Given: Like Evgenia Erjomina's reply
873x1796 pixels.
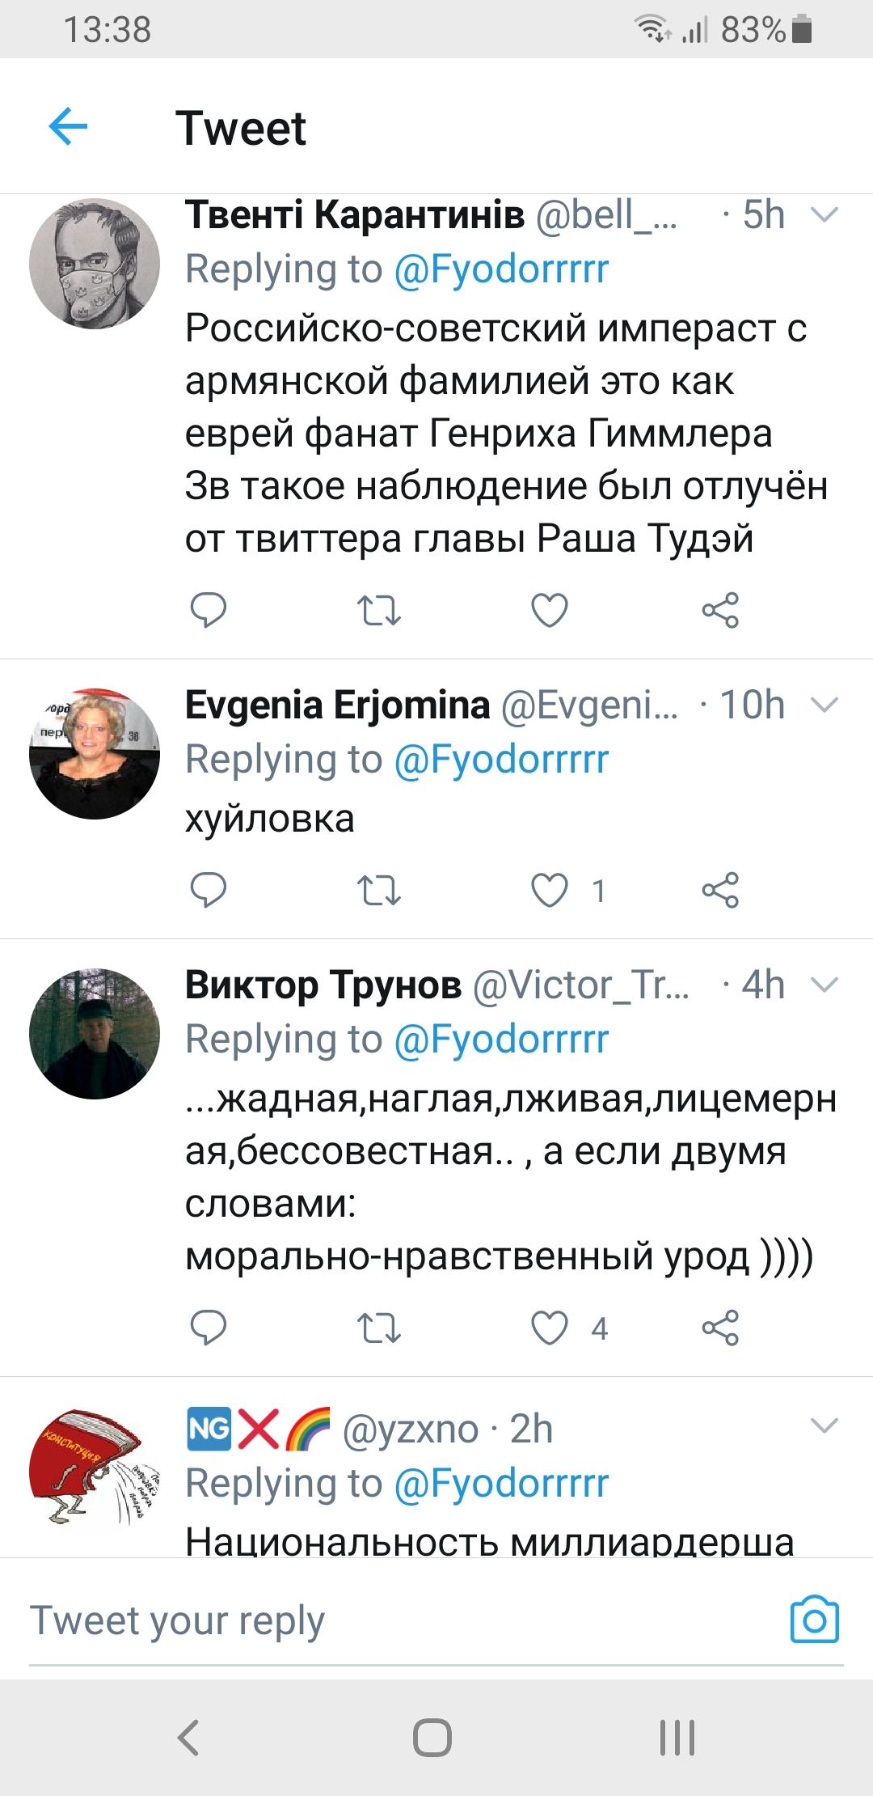Looking at the screenshot, I should coord(550,891).
